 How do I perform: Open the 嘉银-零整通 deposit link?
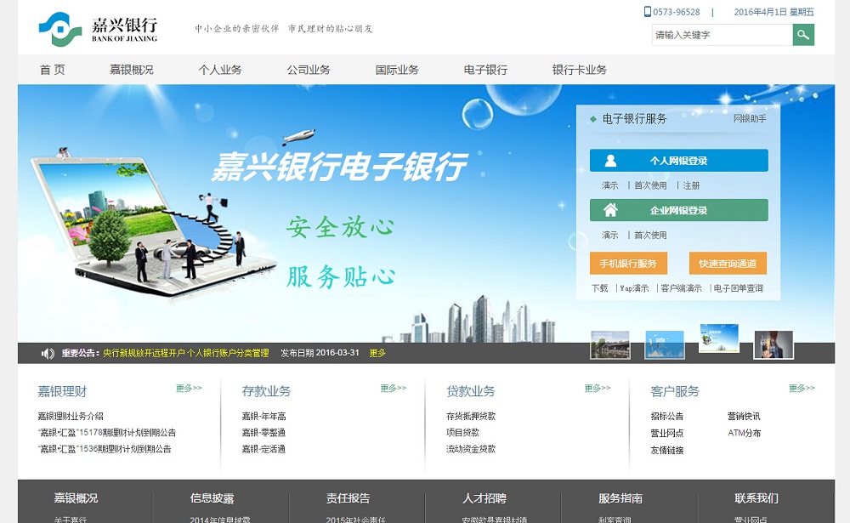263,432
